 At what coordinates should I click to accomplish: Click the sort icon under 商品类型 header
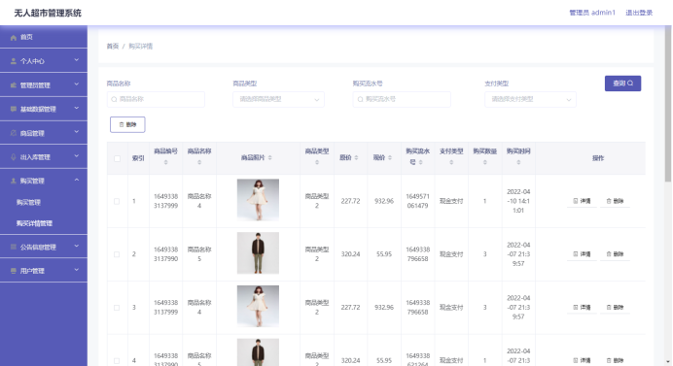tap(317, 162)
